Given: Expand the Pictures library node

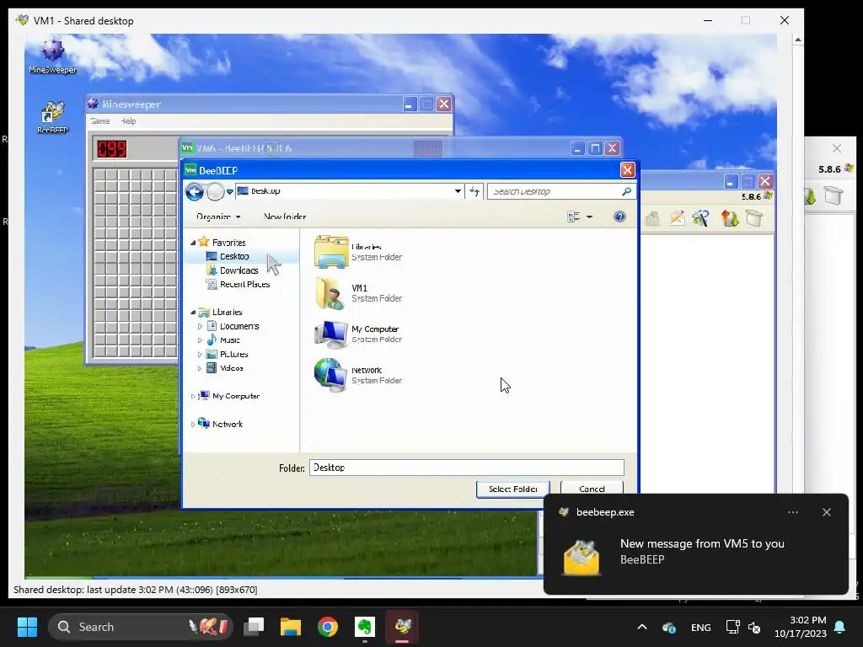Looking at the screenshot, I should (200, 355).
